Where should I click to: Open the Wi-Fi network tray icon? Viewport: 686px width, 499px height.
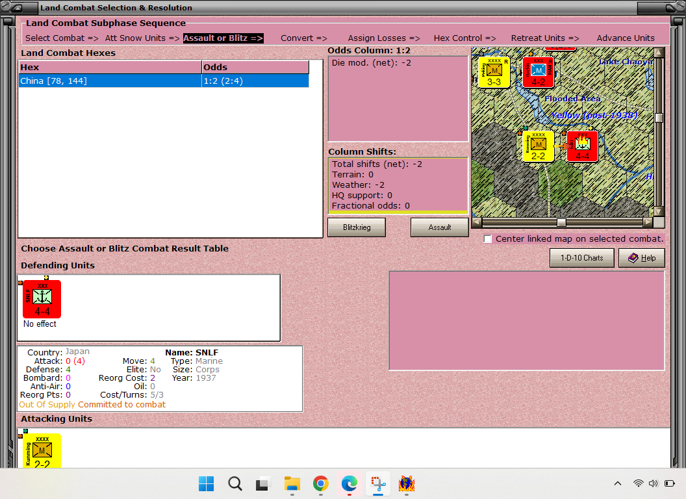coord(639,483)
